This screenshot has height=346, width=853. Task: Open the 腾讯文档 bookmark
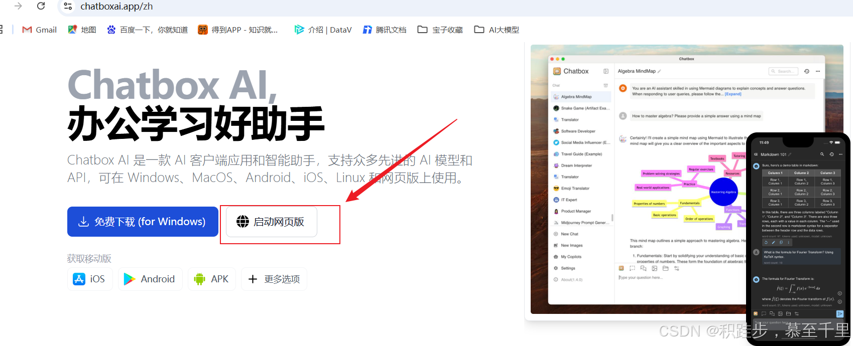click(385, 30)
